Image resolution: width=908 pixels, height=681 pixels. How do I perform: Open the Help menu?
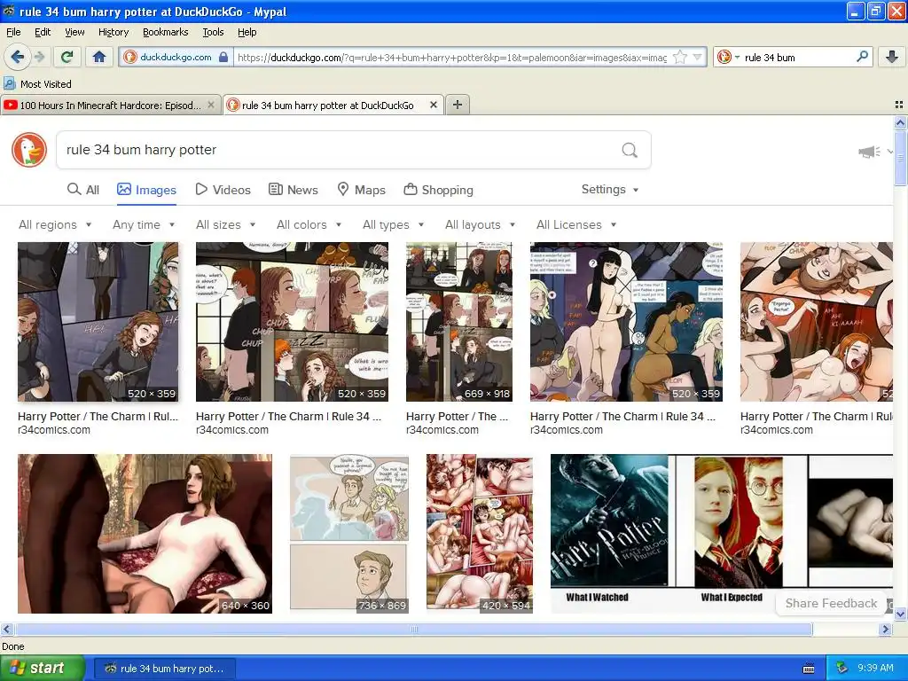247,32
